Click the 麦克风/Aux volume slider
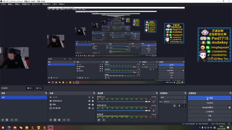The width and height of the screenshot is (232, 130). [122, 102]
